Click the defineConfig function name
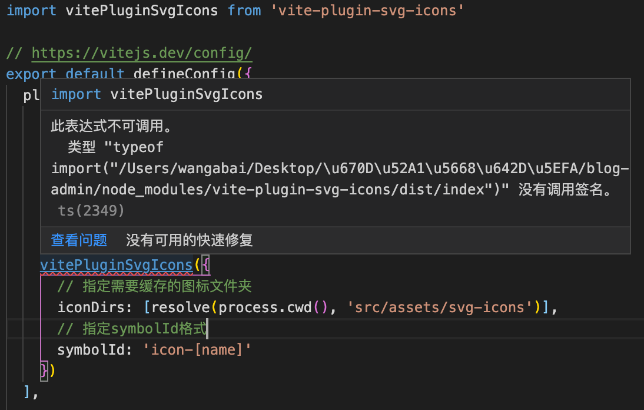 pos(184,74)
